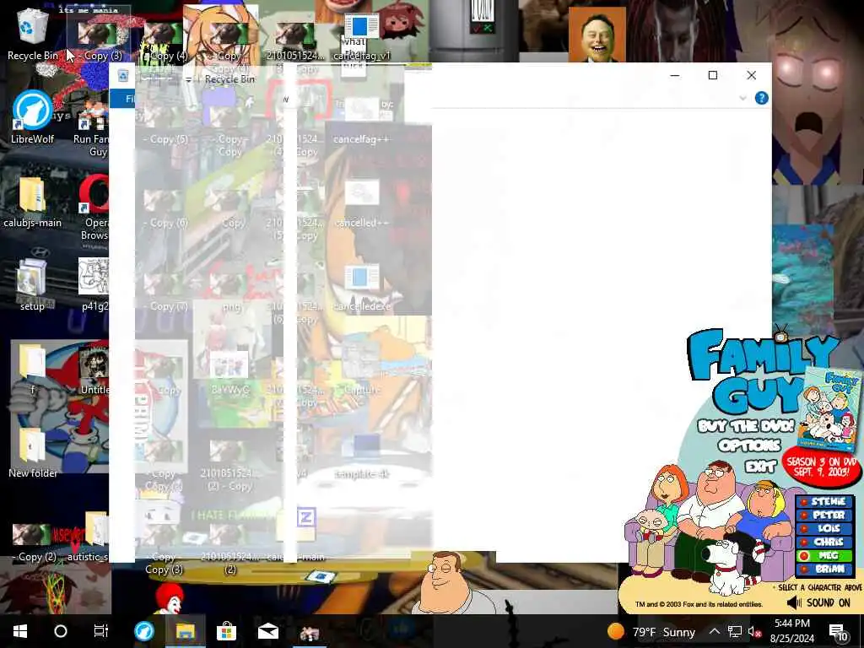Open the clock showing 5:44 PM

[x=791, y=631]
